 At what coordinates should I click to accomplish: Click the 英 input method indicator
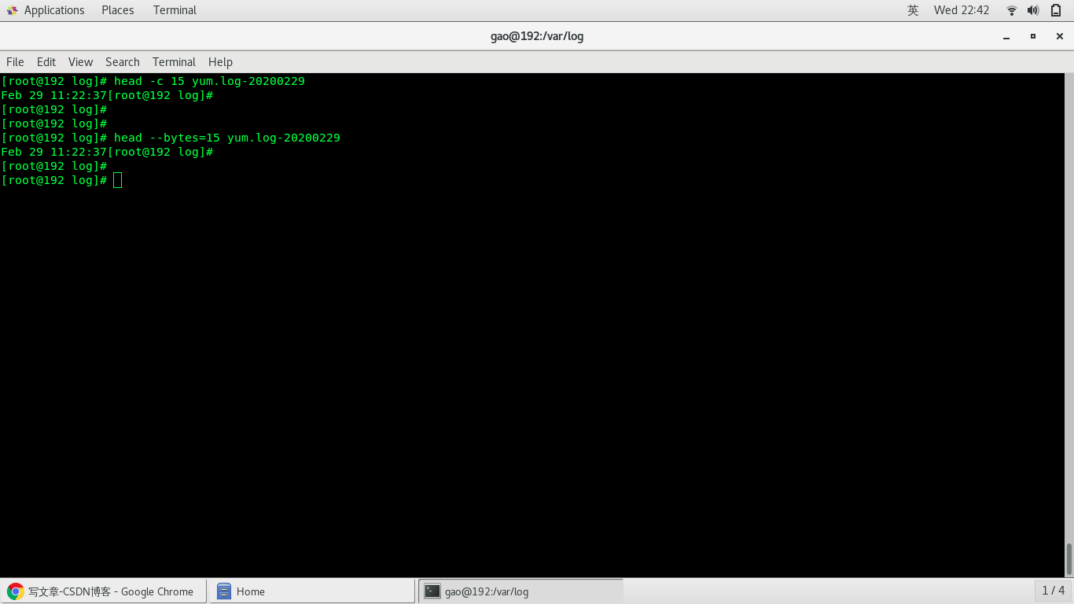[914, 10]
